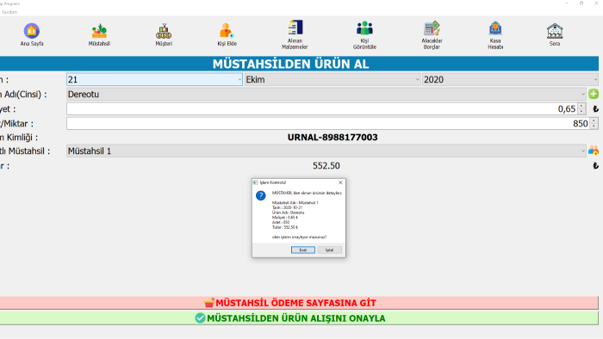This screenshot has height=339, width=603.
Task: Click the total amount 552.50 text
Action: pyautogui.click(x=326, y=166)
